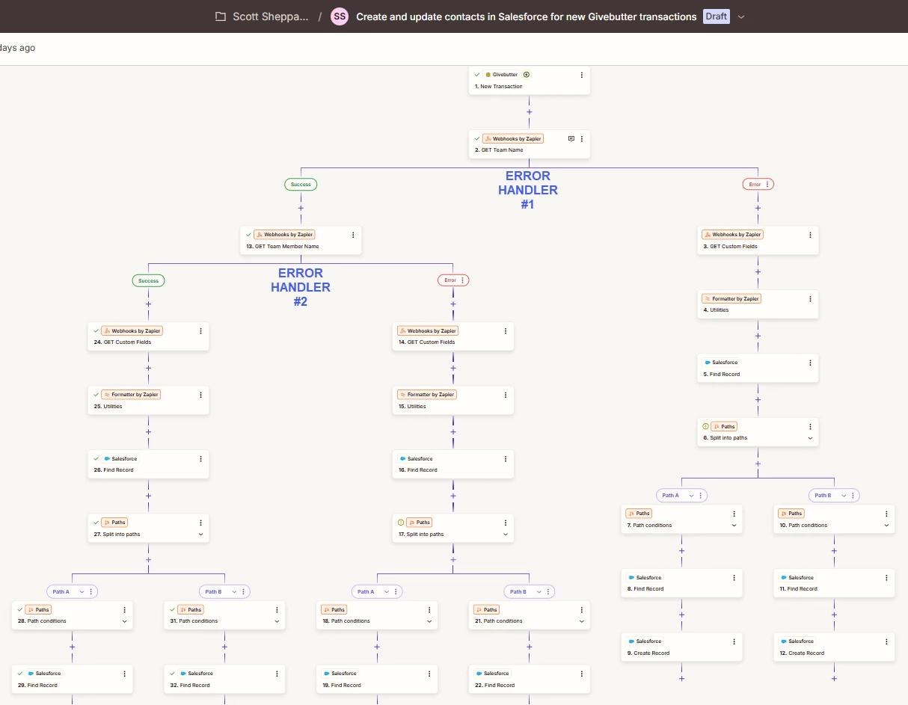Open the comment icon on step 2 GET Team Name
Screen dimensions: 908x705
coord(571,138)
